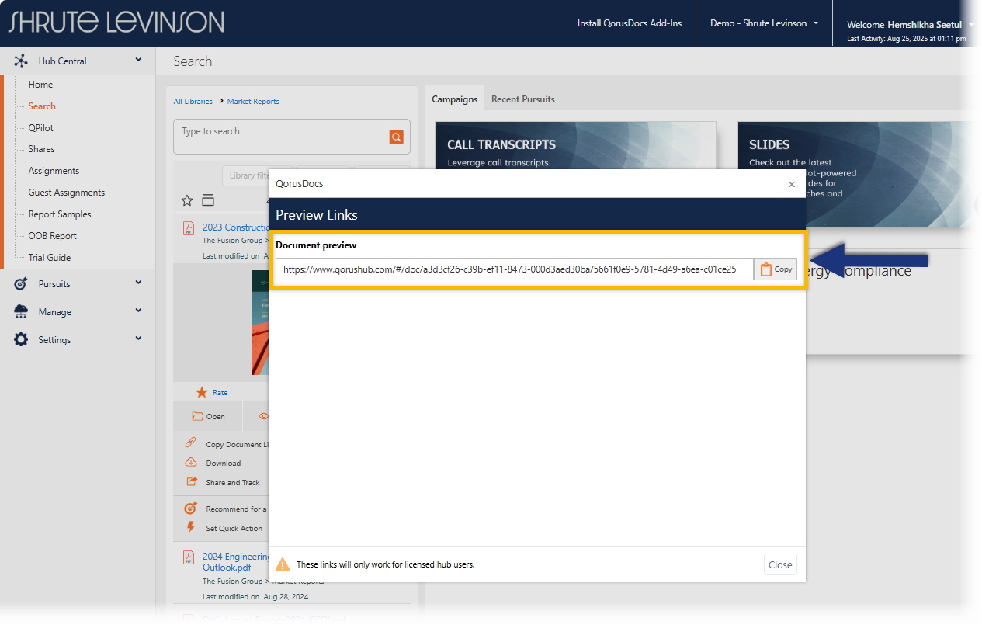The image size is (982, 625).
Task: Click the Install QorusDocs Add-Ins link
Action: (629, 23)
